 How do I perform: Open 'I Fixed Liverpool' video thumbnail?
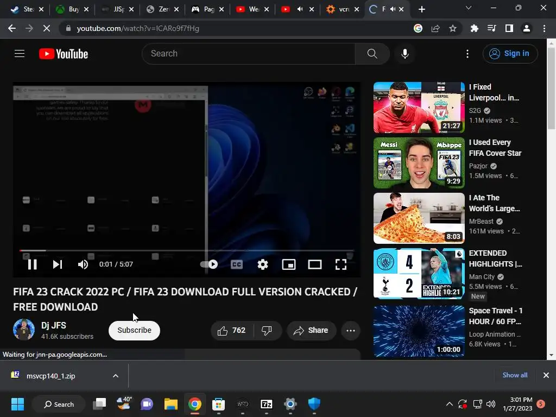pyautogui.click(x=419, y=108)
